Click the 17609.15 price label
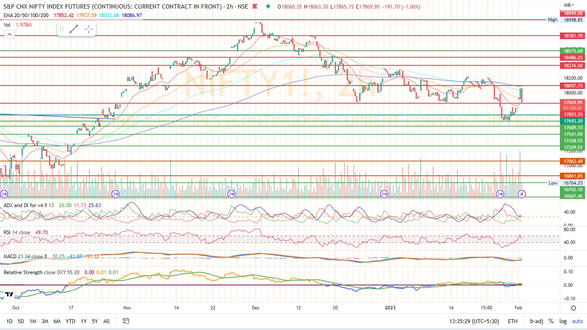The width and height of the screenshot is (587, 330). click(574, 128)
